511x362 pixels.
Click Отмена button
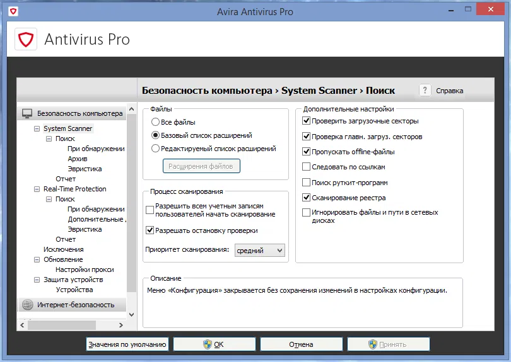click(301, 344)
